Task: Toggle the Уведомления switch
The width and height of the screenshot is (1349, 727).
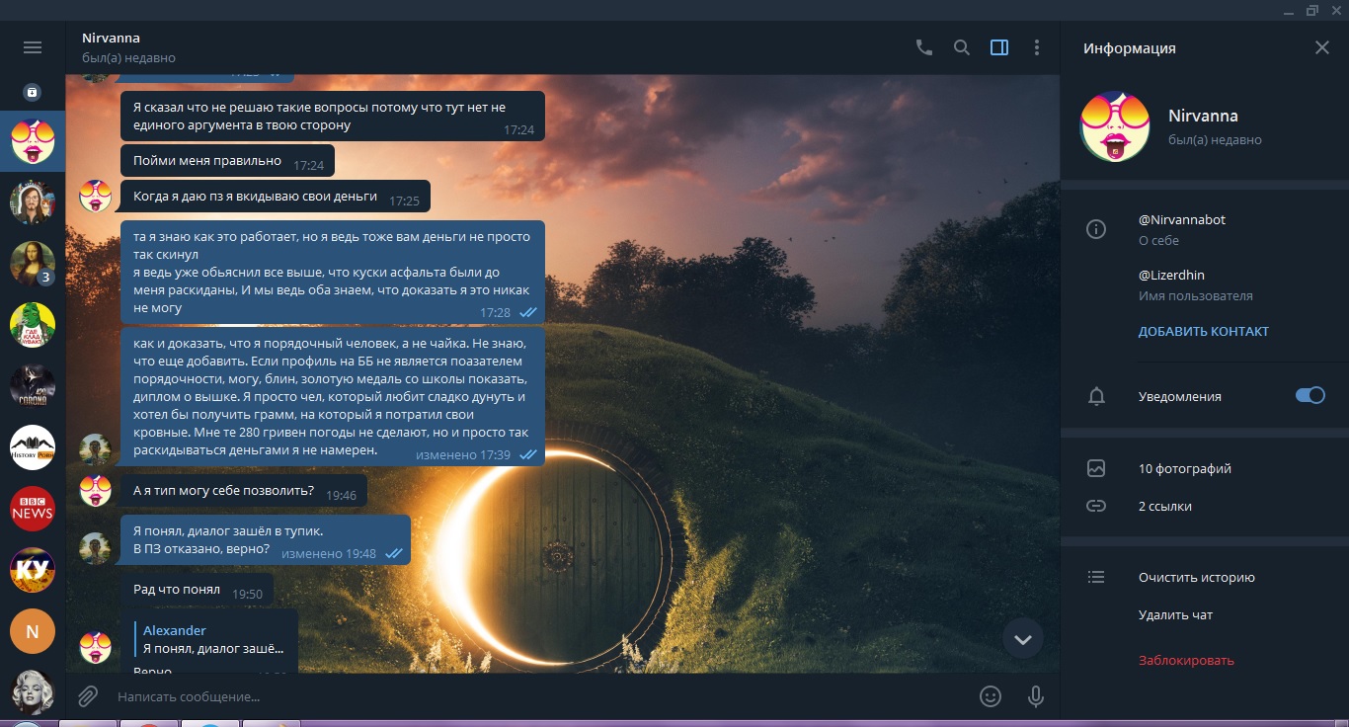Action: [x=1310, y=396]
